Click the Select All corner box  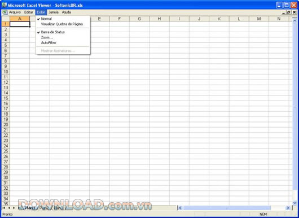6,19
